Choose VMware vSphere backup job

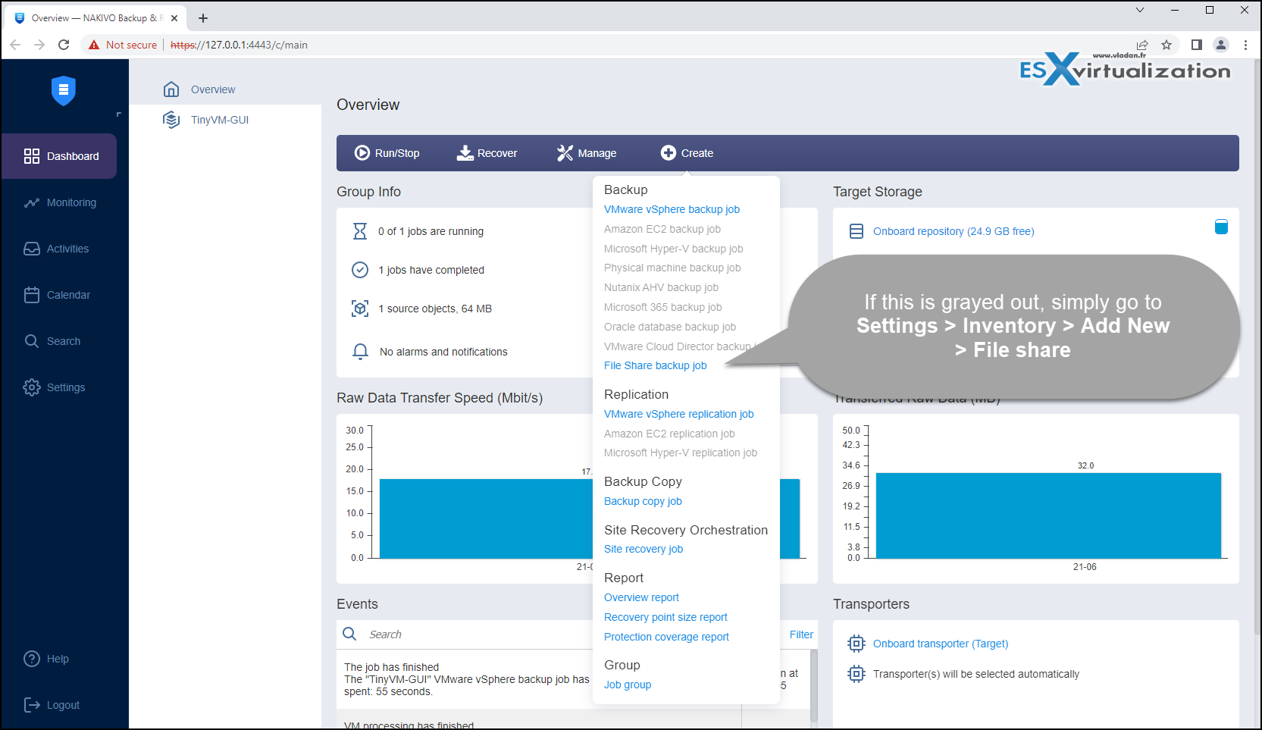point(672,209)
